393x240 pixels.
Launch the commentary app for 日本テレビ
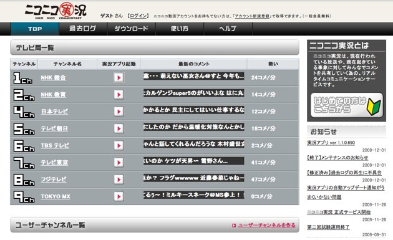click(x=119, y=112)
